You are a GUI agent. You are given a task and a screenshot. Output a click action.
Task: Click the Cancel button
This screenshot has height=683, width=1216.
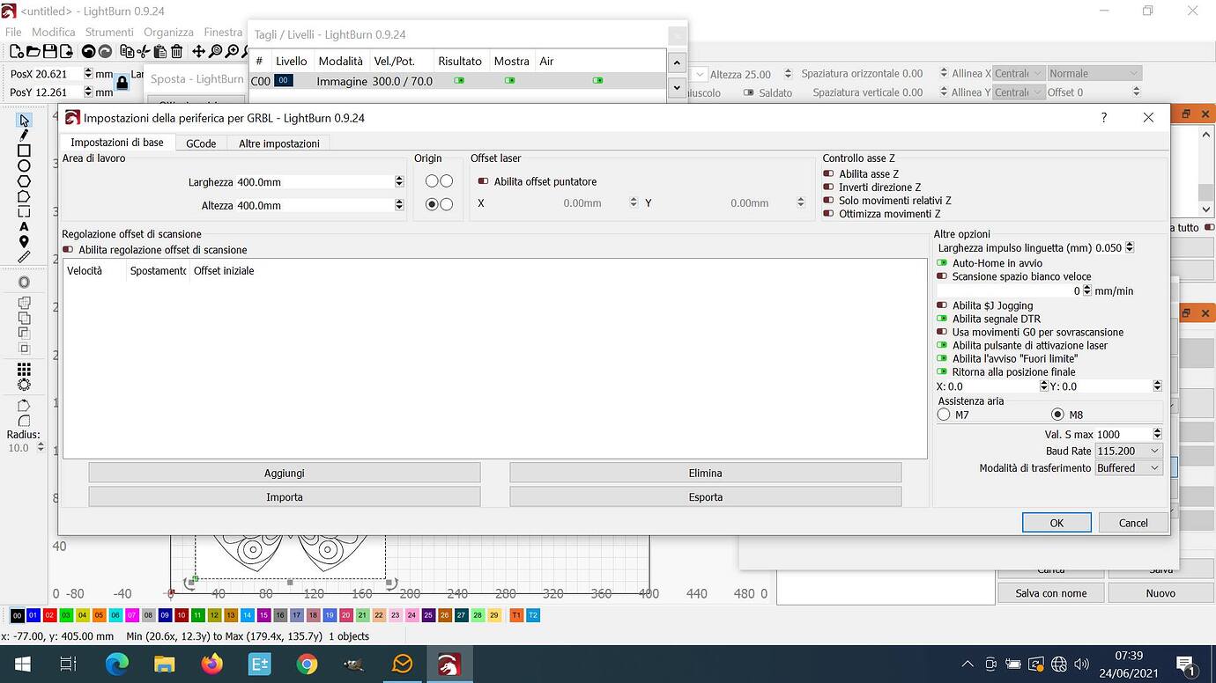click(1133, 523)
